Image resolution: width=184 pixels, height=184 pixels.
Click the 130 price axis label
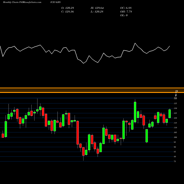pos(176,108)
